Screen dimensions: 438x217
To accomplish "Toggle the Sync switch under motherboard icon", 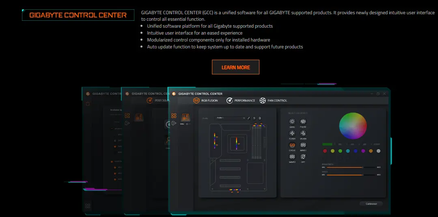I will pyautogui.click(x=188, y=124).
